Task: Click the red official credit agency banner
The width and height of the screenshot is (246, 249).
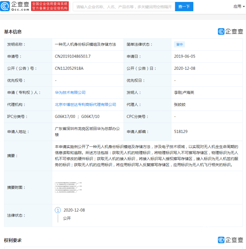Action: (50, 6)
